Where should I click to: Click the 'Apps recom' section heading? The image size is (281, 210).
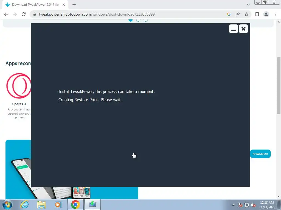(18, 63)
